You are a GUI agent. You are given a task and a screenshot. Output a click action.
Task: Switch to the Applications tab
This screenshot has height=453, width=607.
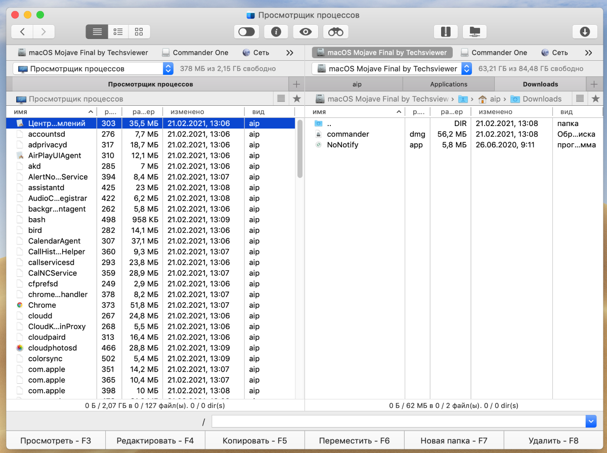tap(449, 84)
